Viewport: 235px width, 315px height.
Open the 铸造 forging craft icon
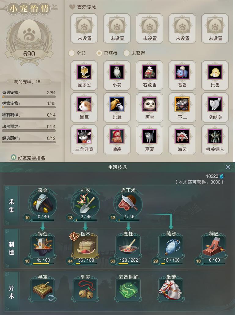(42, 247)
